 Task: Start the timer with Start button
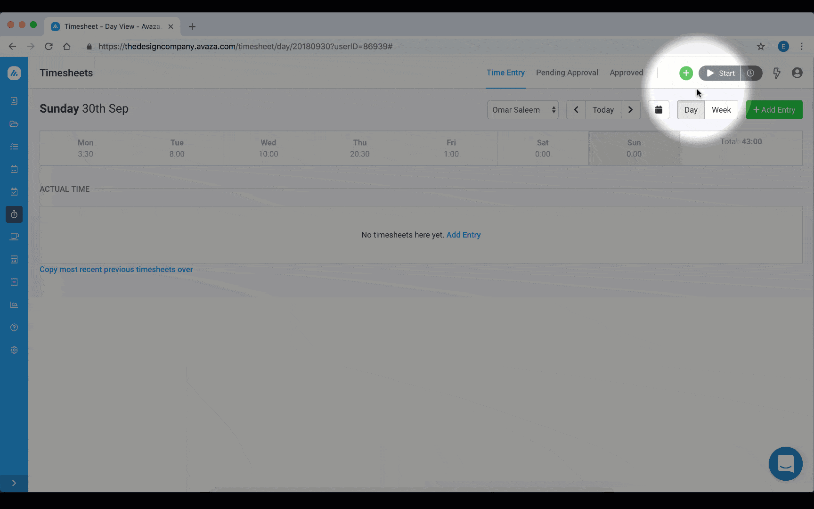click(x=720, y=73)
